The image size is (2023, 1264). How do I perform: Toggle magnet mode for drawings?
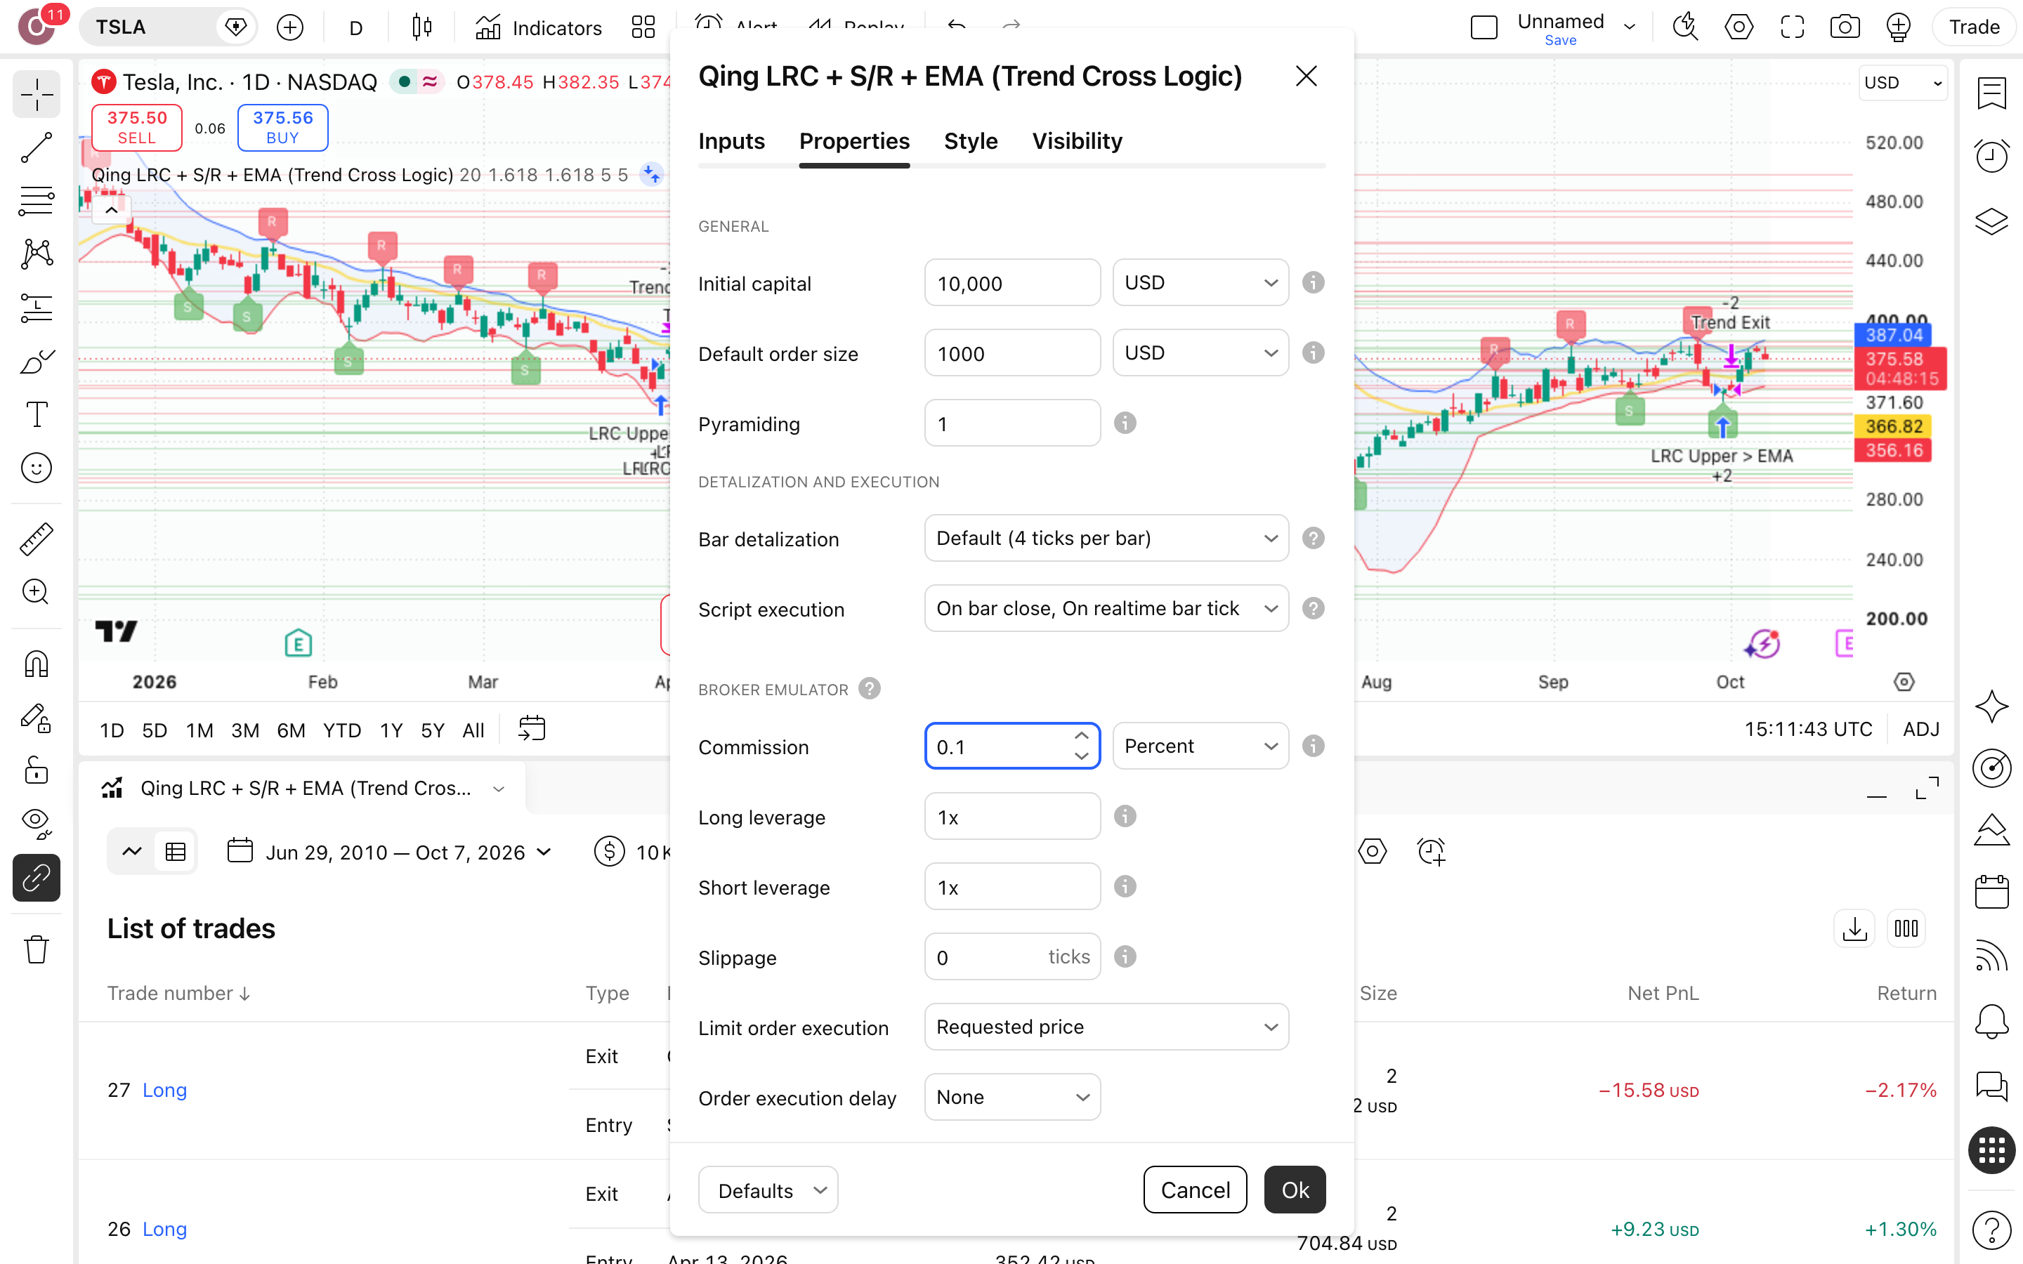[x=36, y=664]
